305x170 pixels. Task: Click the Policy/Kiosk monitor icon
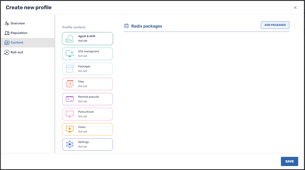69,114
